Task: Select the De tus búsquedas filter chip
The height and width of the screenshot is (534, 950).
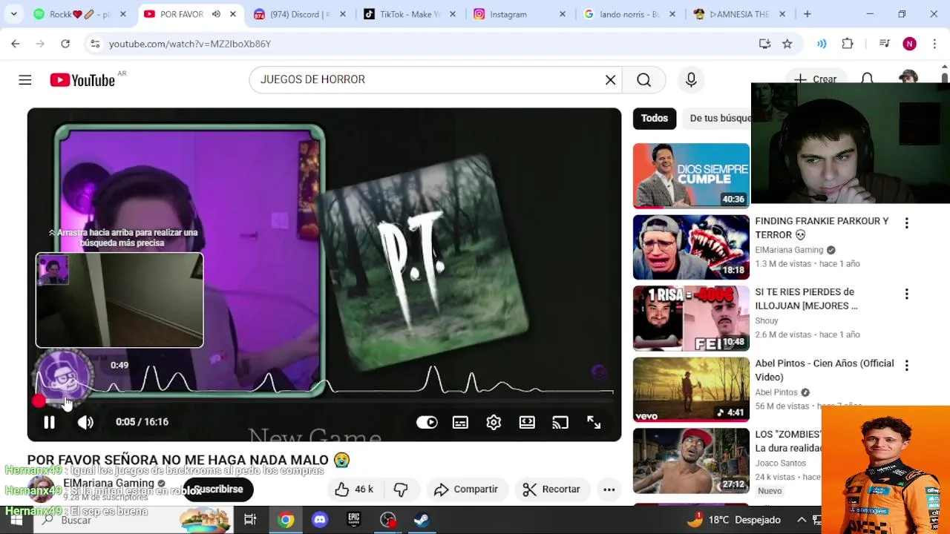Action: [716, 119]
